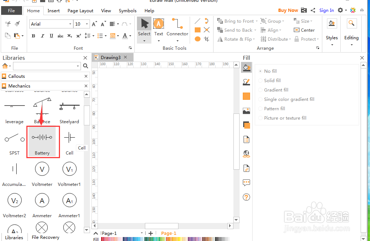The width and height of the screenshot is (370, 241).
Task: Open the Shadow panel icon
Action: click(246, 125)
